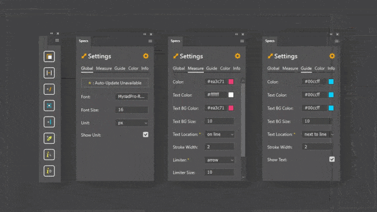This screenshot has height=212, width=377.
Task: Click the 'iD' info tool icon
Action: tap(49, 171)
